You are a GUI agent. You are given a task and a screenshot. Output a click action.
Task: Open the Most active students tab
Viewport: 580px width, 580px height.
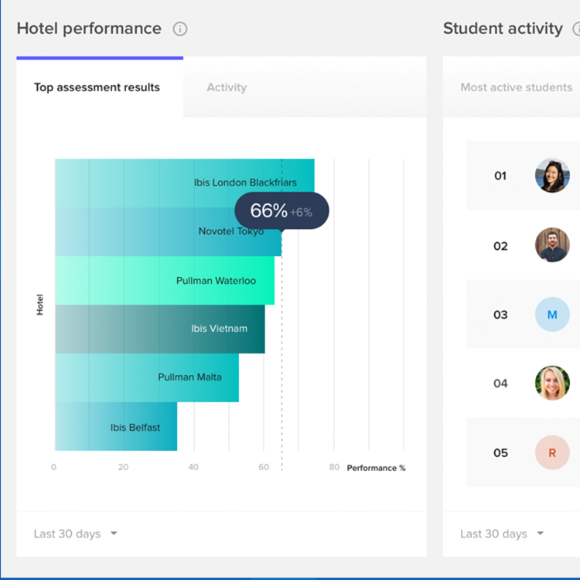click(x=516, y=87)
